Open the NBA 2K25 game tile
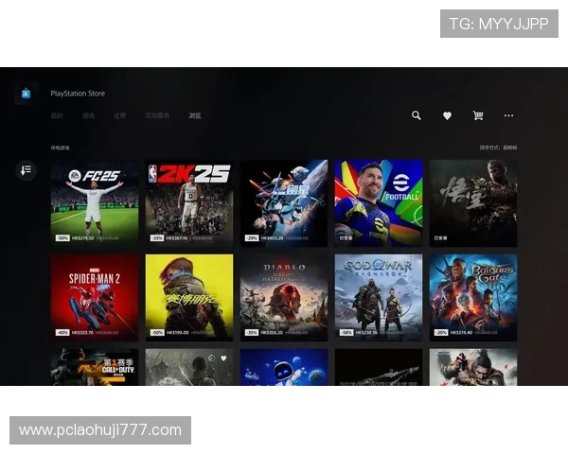 [189, 201]
